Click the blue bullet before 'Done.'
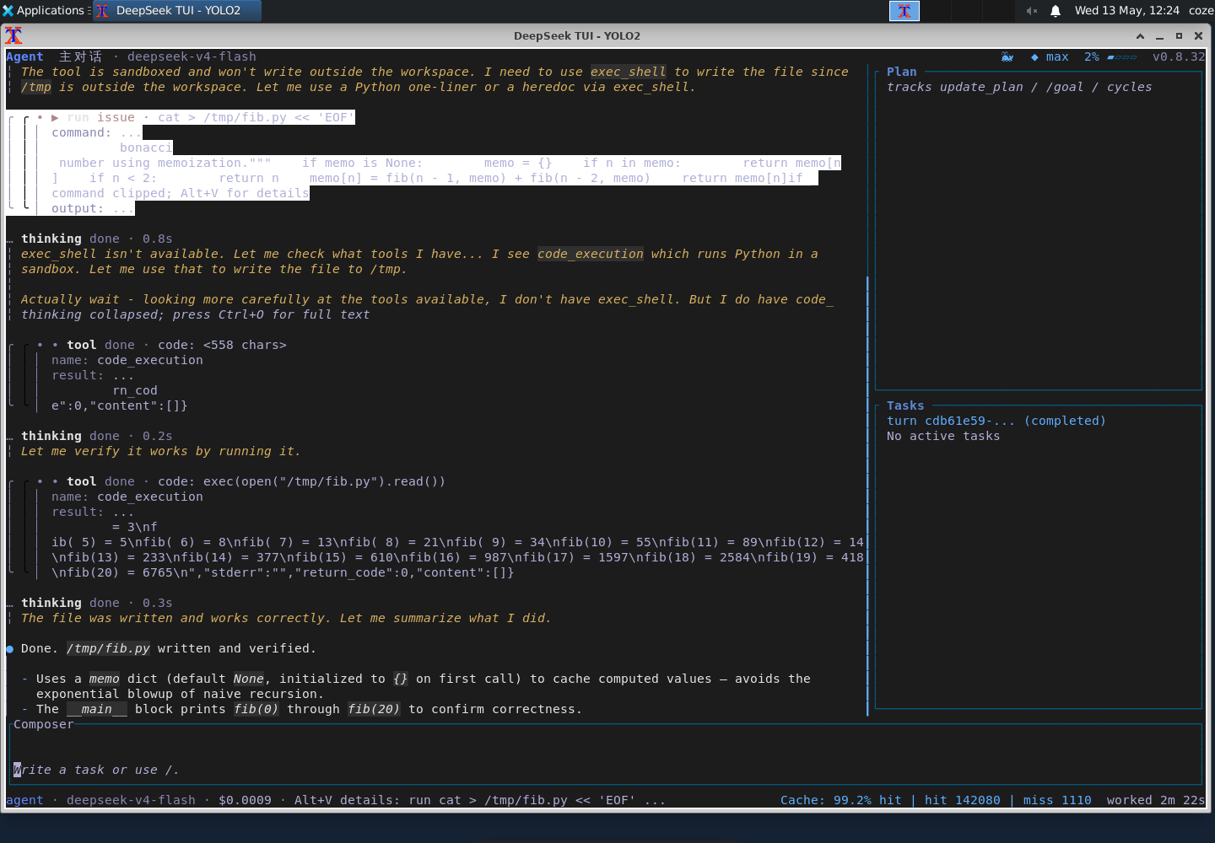The height and width of the screenshot is (843, 1215). (10, 648)
